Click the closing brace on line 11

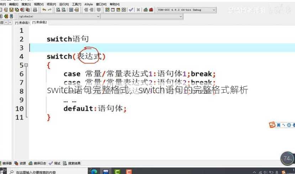(x=49, y=118)
